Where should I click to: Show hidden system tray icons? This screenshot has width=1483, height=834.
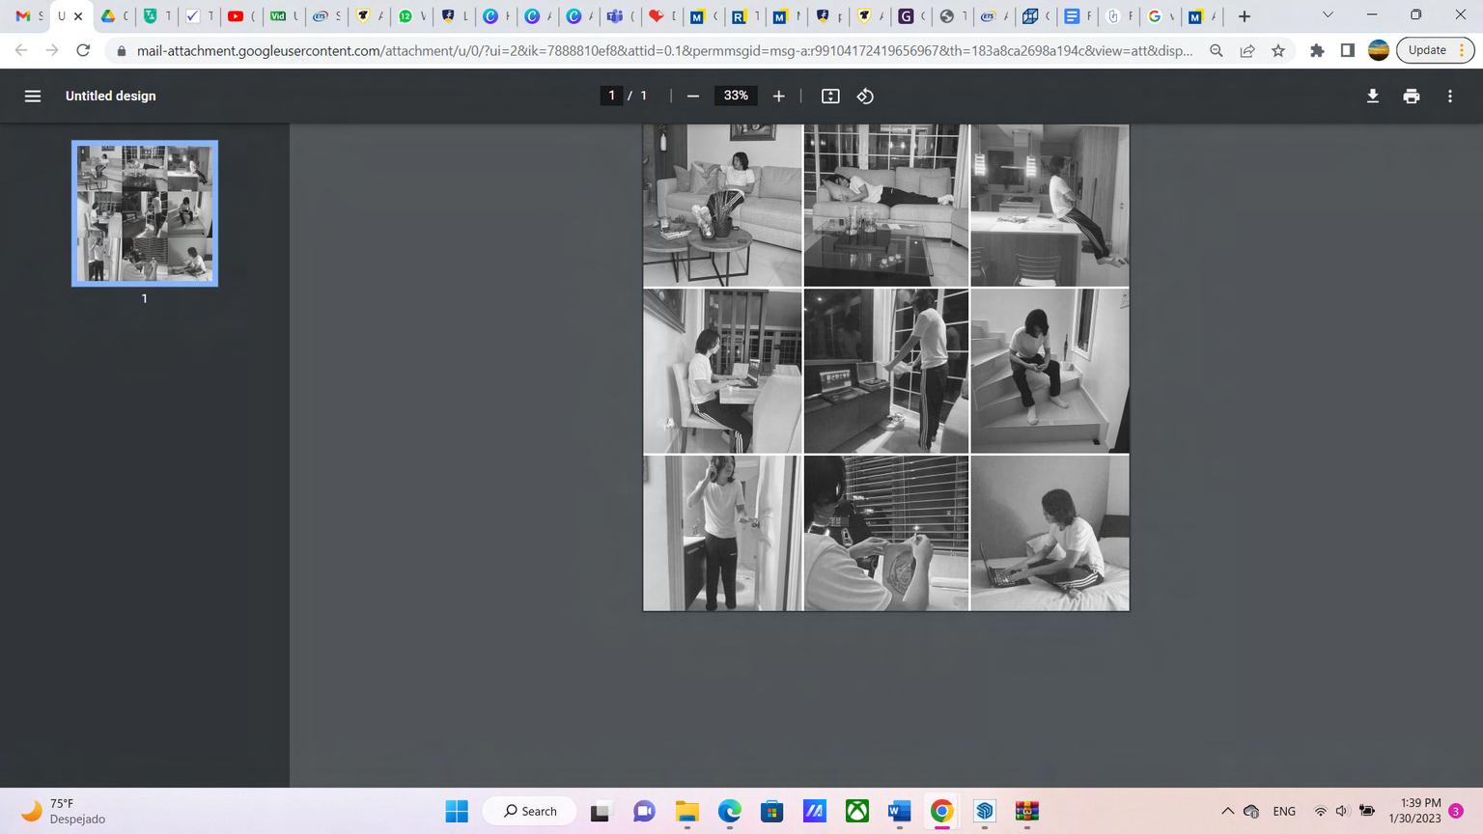[x=1227, y=811]
